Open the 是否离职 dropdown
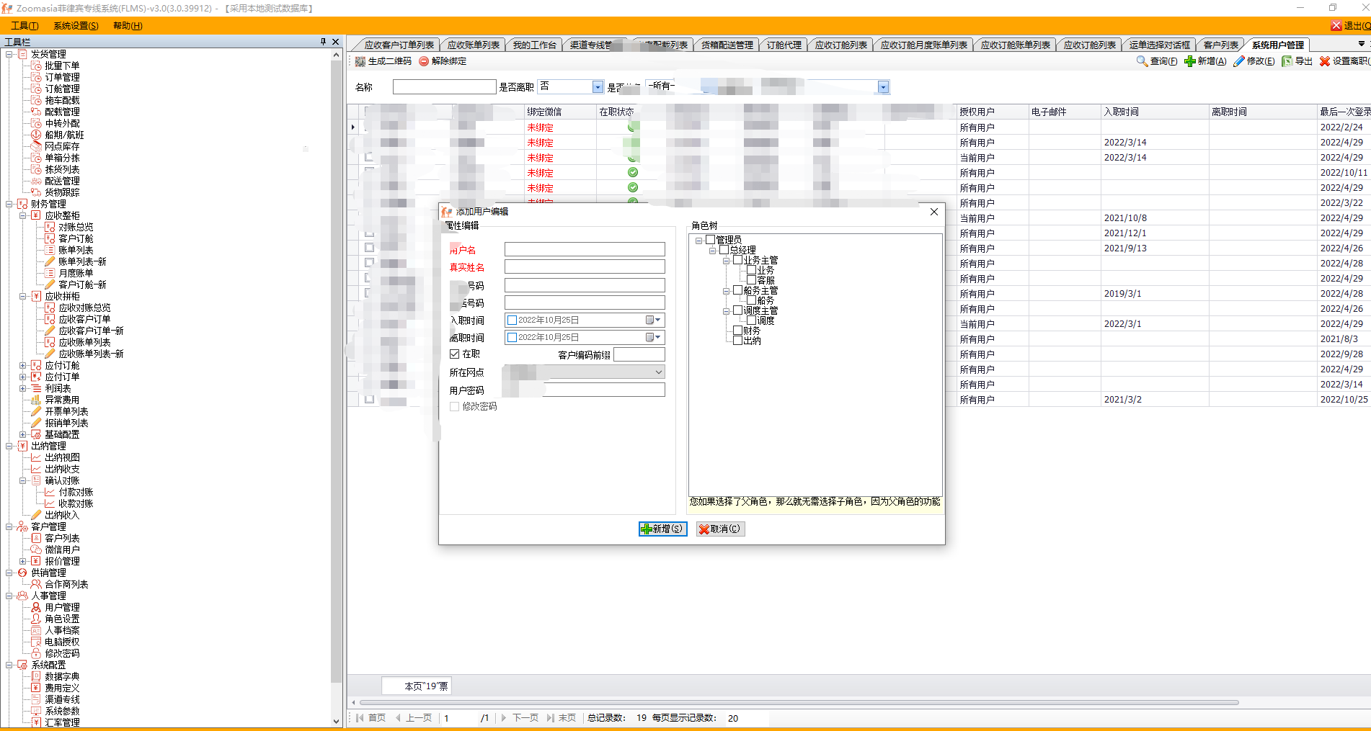1371x731 pixels. [598, 87]
